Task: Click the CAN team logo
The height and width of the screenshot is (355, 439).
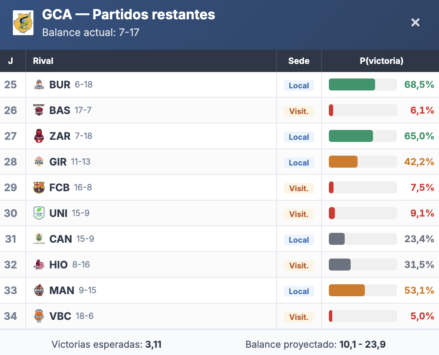Action: pos(39,239)
